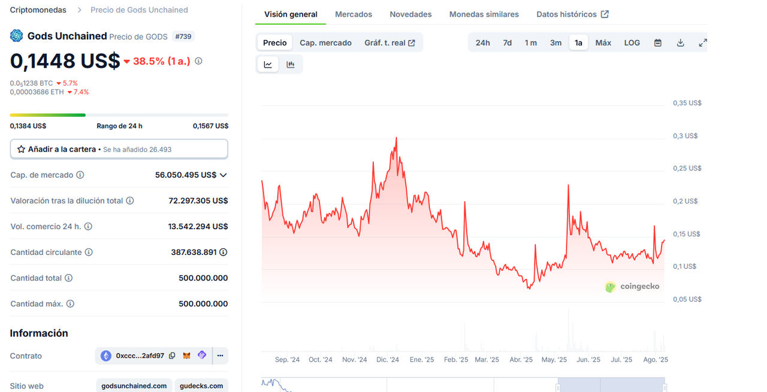
Task: Select the line chart view icon
Action: pyautogui.click(x=268, y=65)
